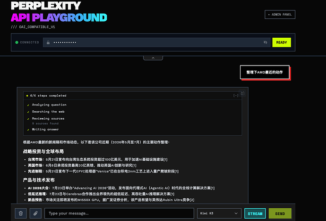This screenshot has width=326, height=221.
Task: Click citation [1] on AI 2026大会 line
Action: click(213, 188)
